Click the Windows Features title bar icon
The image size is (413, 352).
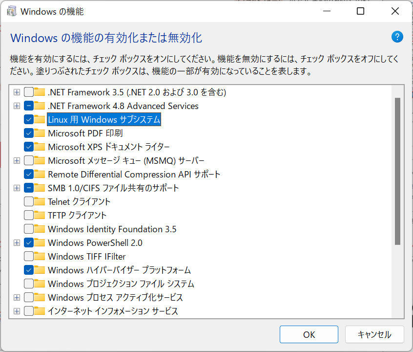tap(12, 11)
